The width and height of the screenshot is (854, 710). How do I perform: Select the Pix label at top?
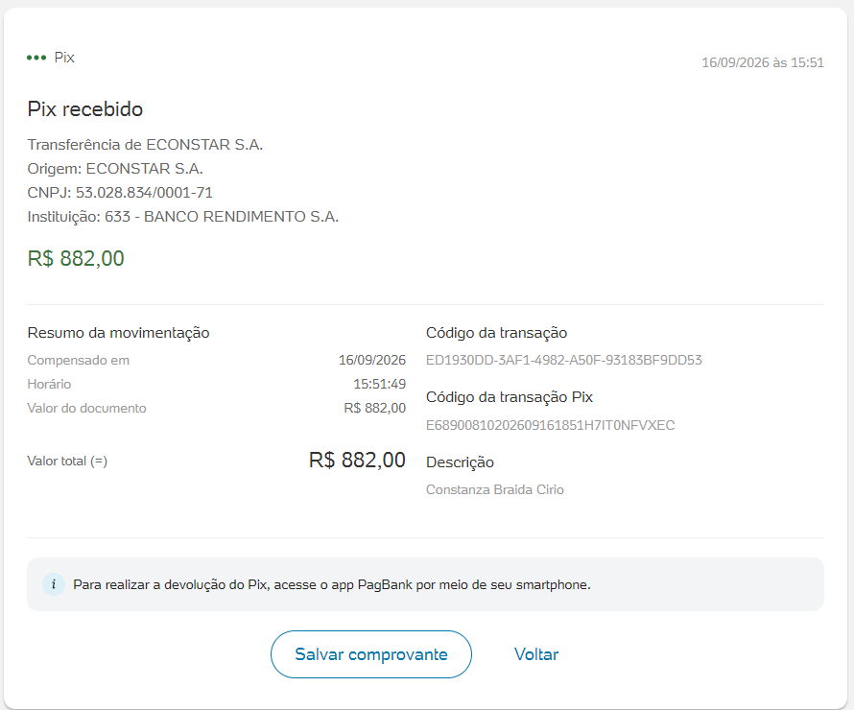click(64, 58)
